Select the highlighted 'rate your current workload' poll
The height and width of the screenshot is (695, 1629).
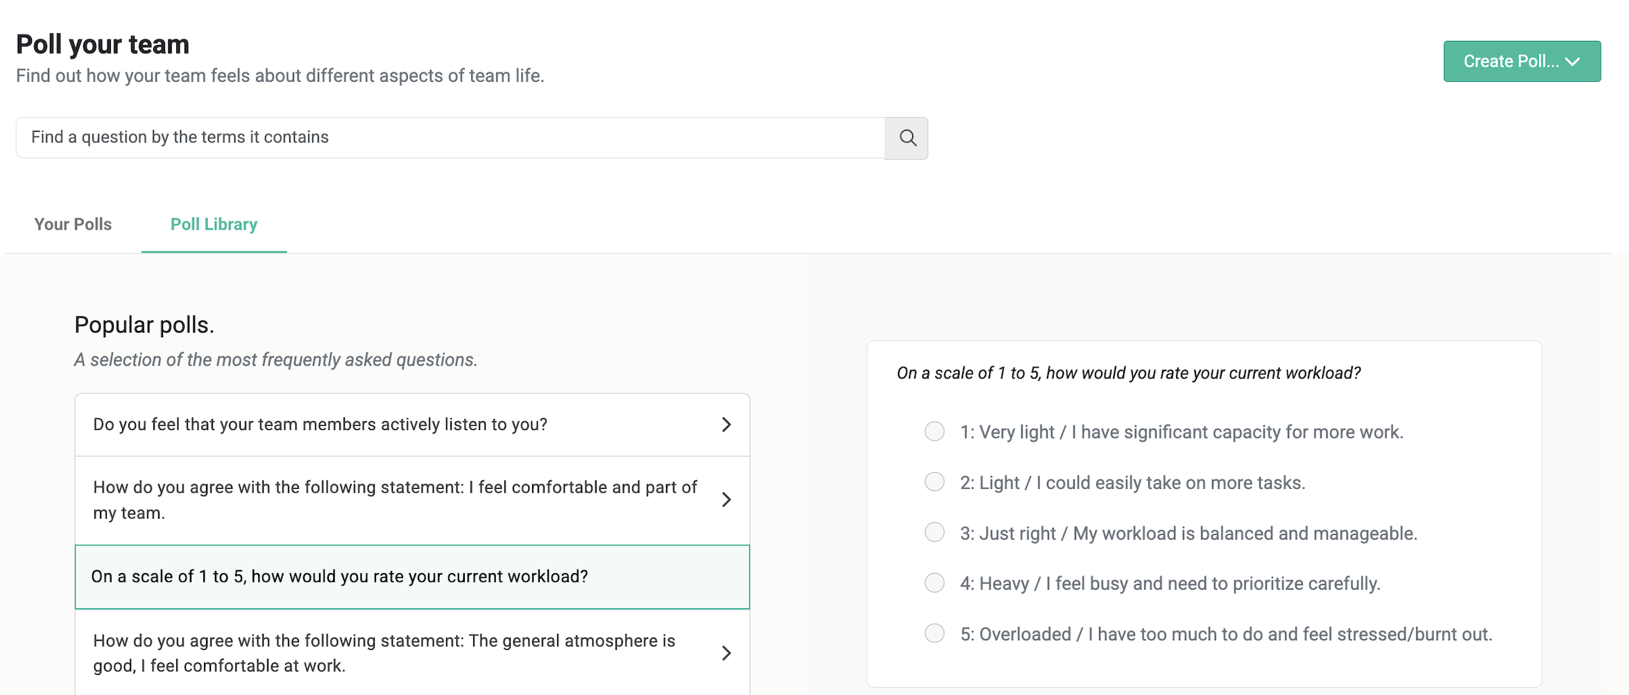tap(339, 576)
